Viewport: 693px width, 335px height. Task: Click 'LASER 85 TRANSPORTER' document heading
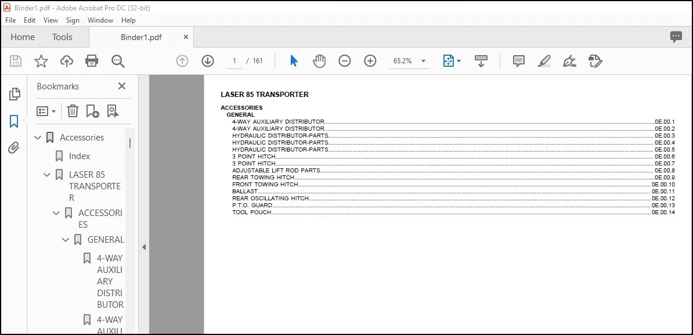pyautogui.click(x=264, y=94)
